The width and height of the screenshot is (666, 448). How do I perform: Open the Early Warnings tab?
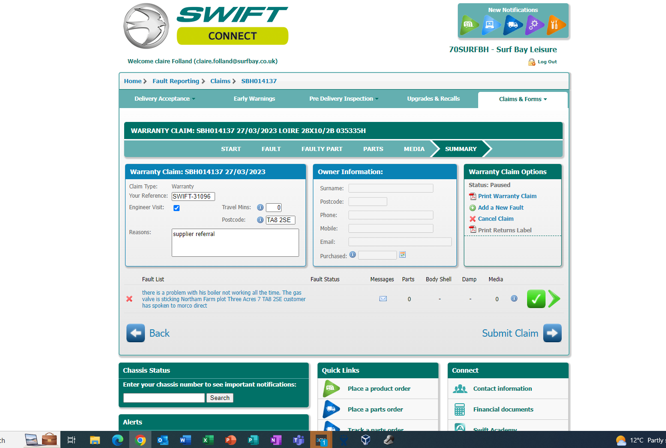click(x=254, y=99)
